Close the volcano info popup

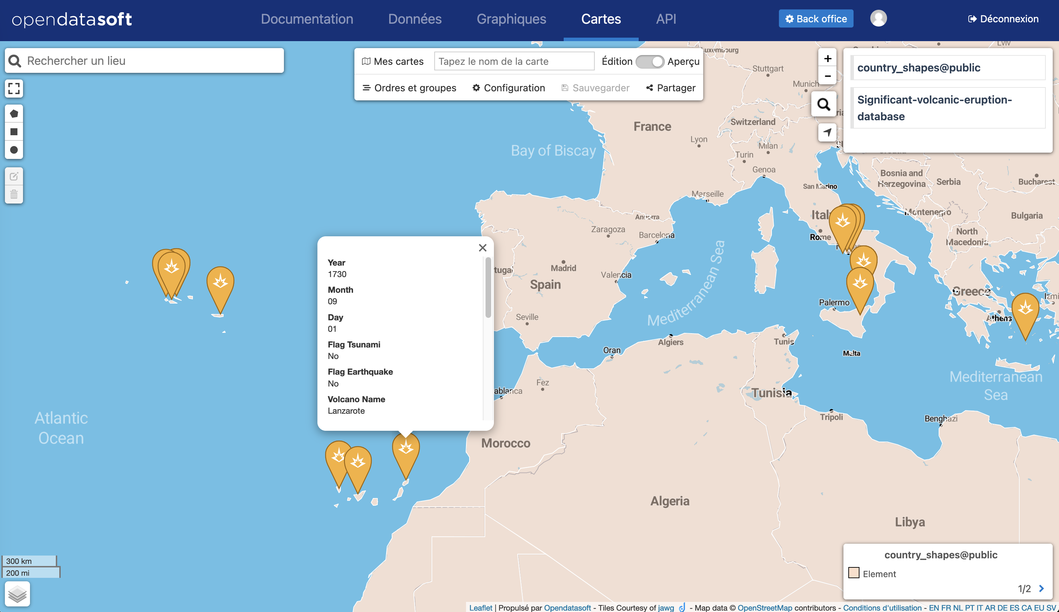point(482,248)
